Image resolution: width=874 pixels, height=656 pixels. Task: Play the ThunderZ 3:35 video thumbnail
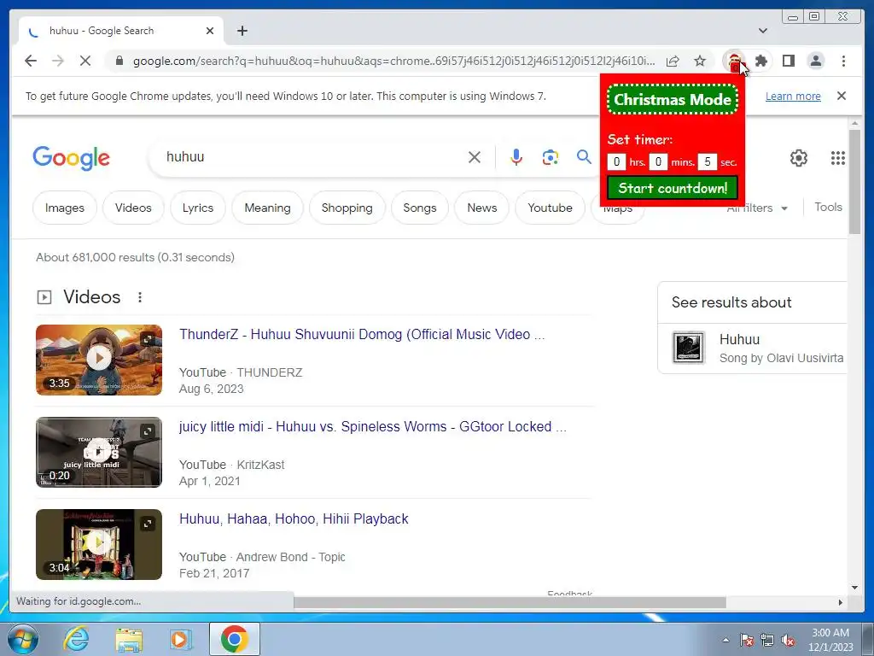[99, 360]
